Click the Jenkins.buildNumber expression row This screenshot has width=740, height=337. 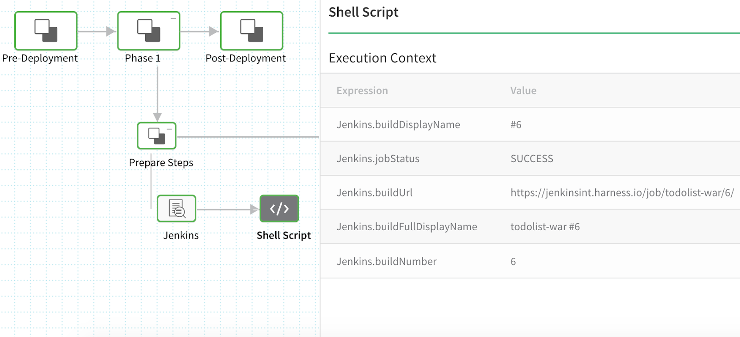(x=530, y=261)
